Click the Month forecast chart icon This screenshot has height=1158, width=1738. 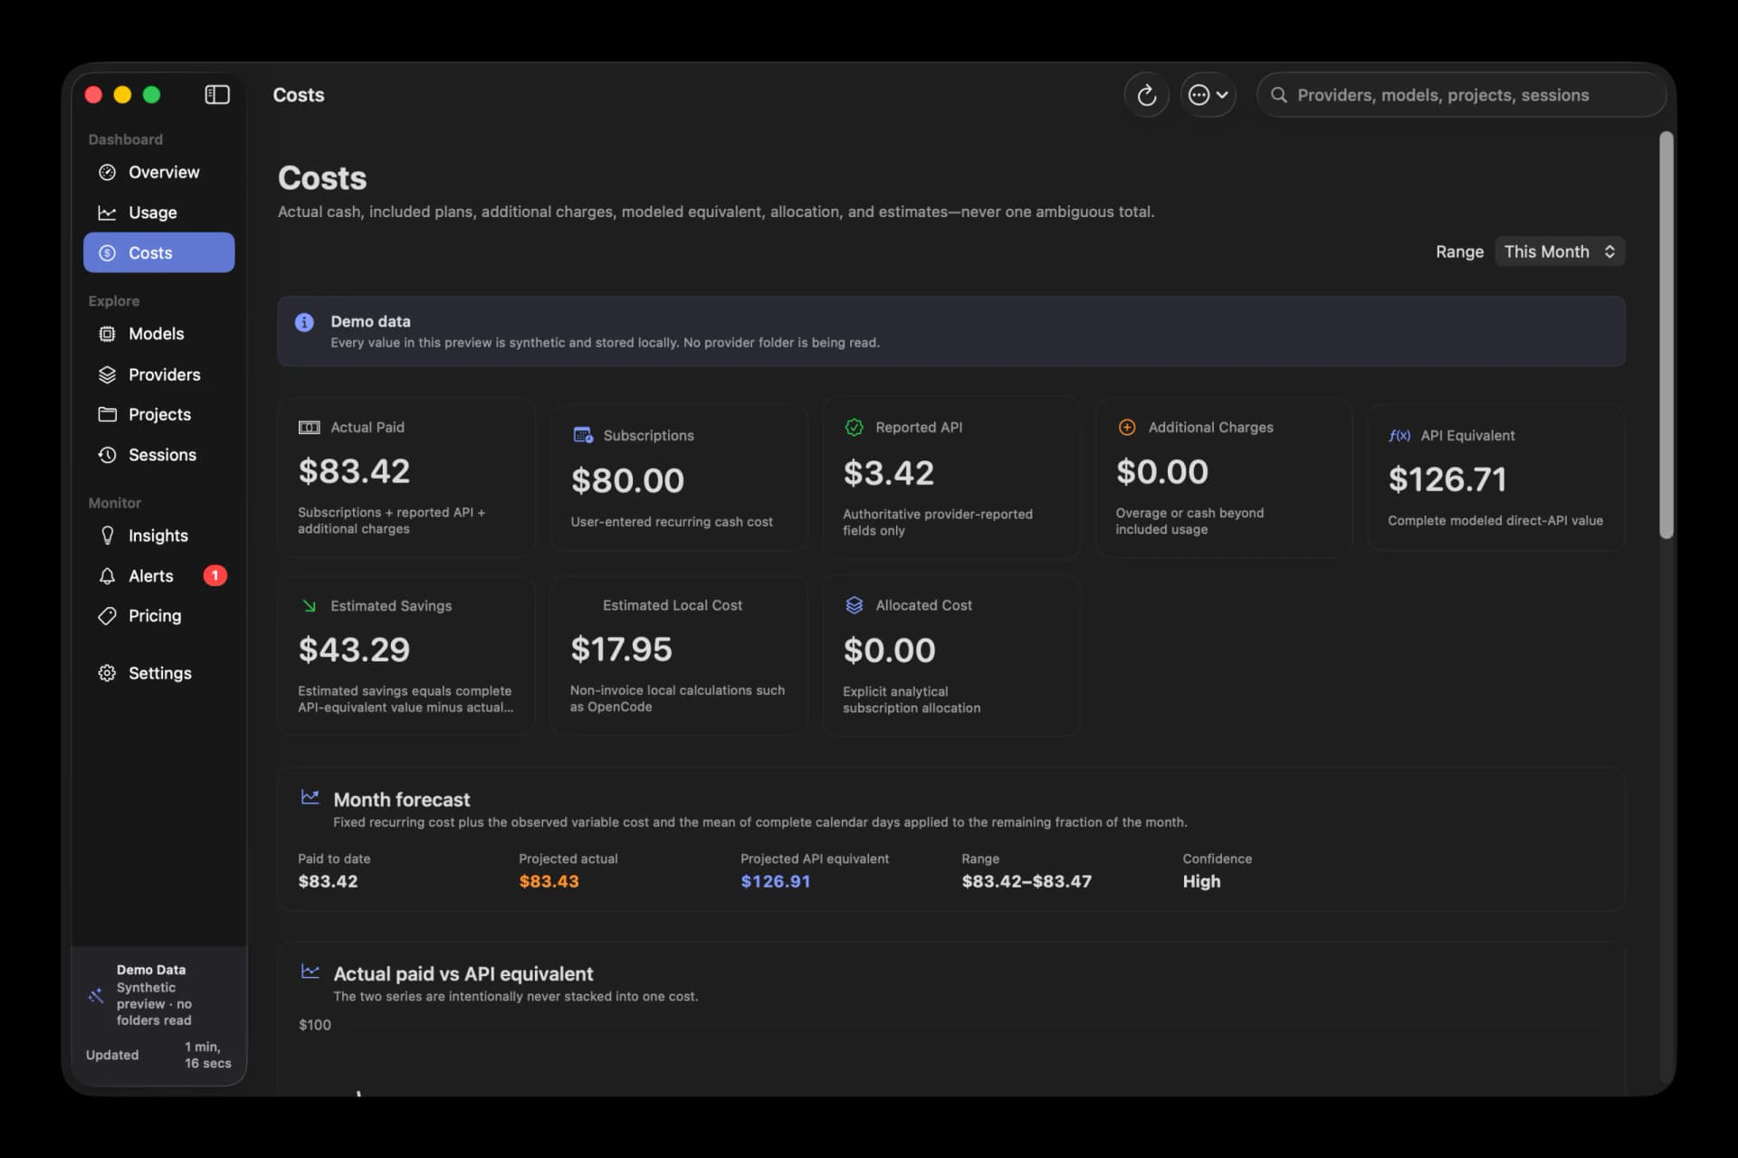[x=310, y=797]
